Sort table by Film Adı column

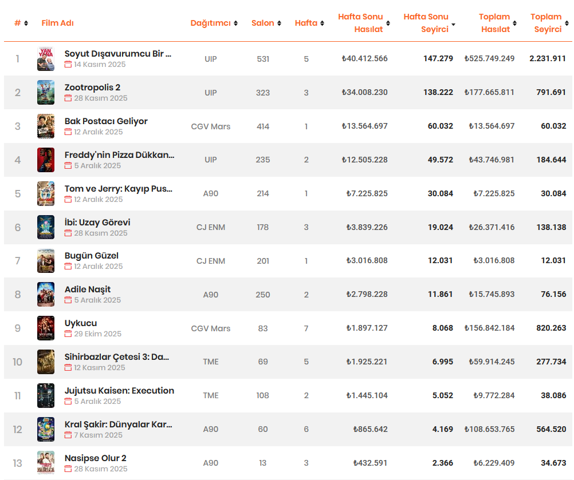(57, 23)
